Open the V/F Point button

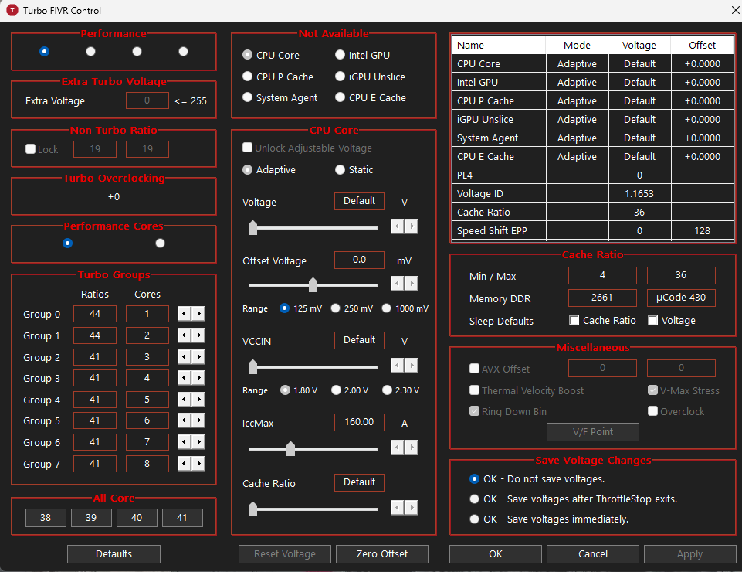point(593,432)
